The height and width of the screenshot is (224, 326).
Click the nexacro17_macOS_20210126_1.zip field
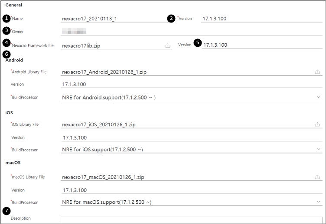192,177
